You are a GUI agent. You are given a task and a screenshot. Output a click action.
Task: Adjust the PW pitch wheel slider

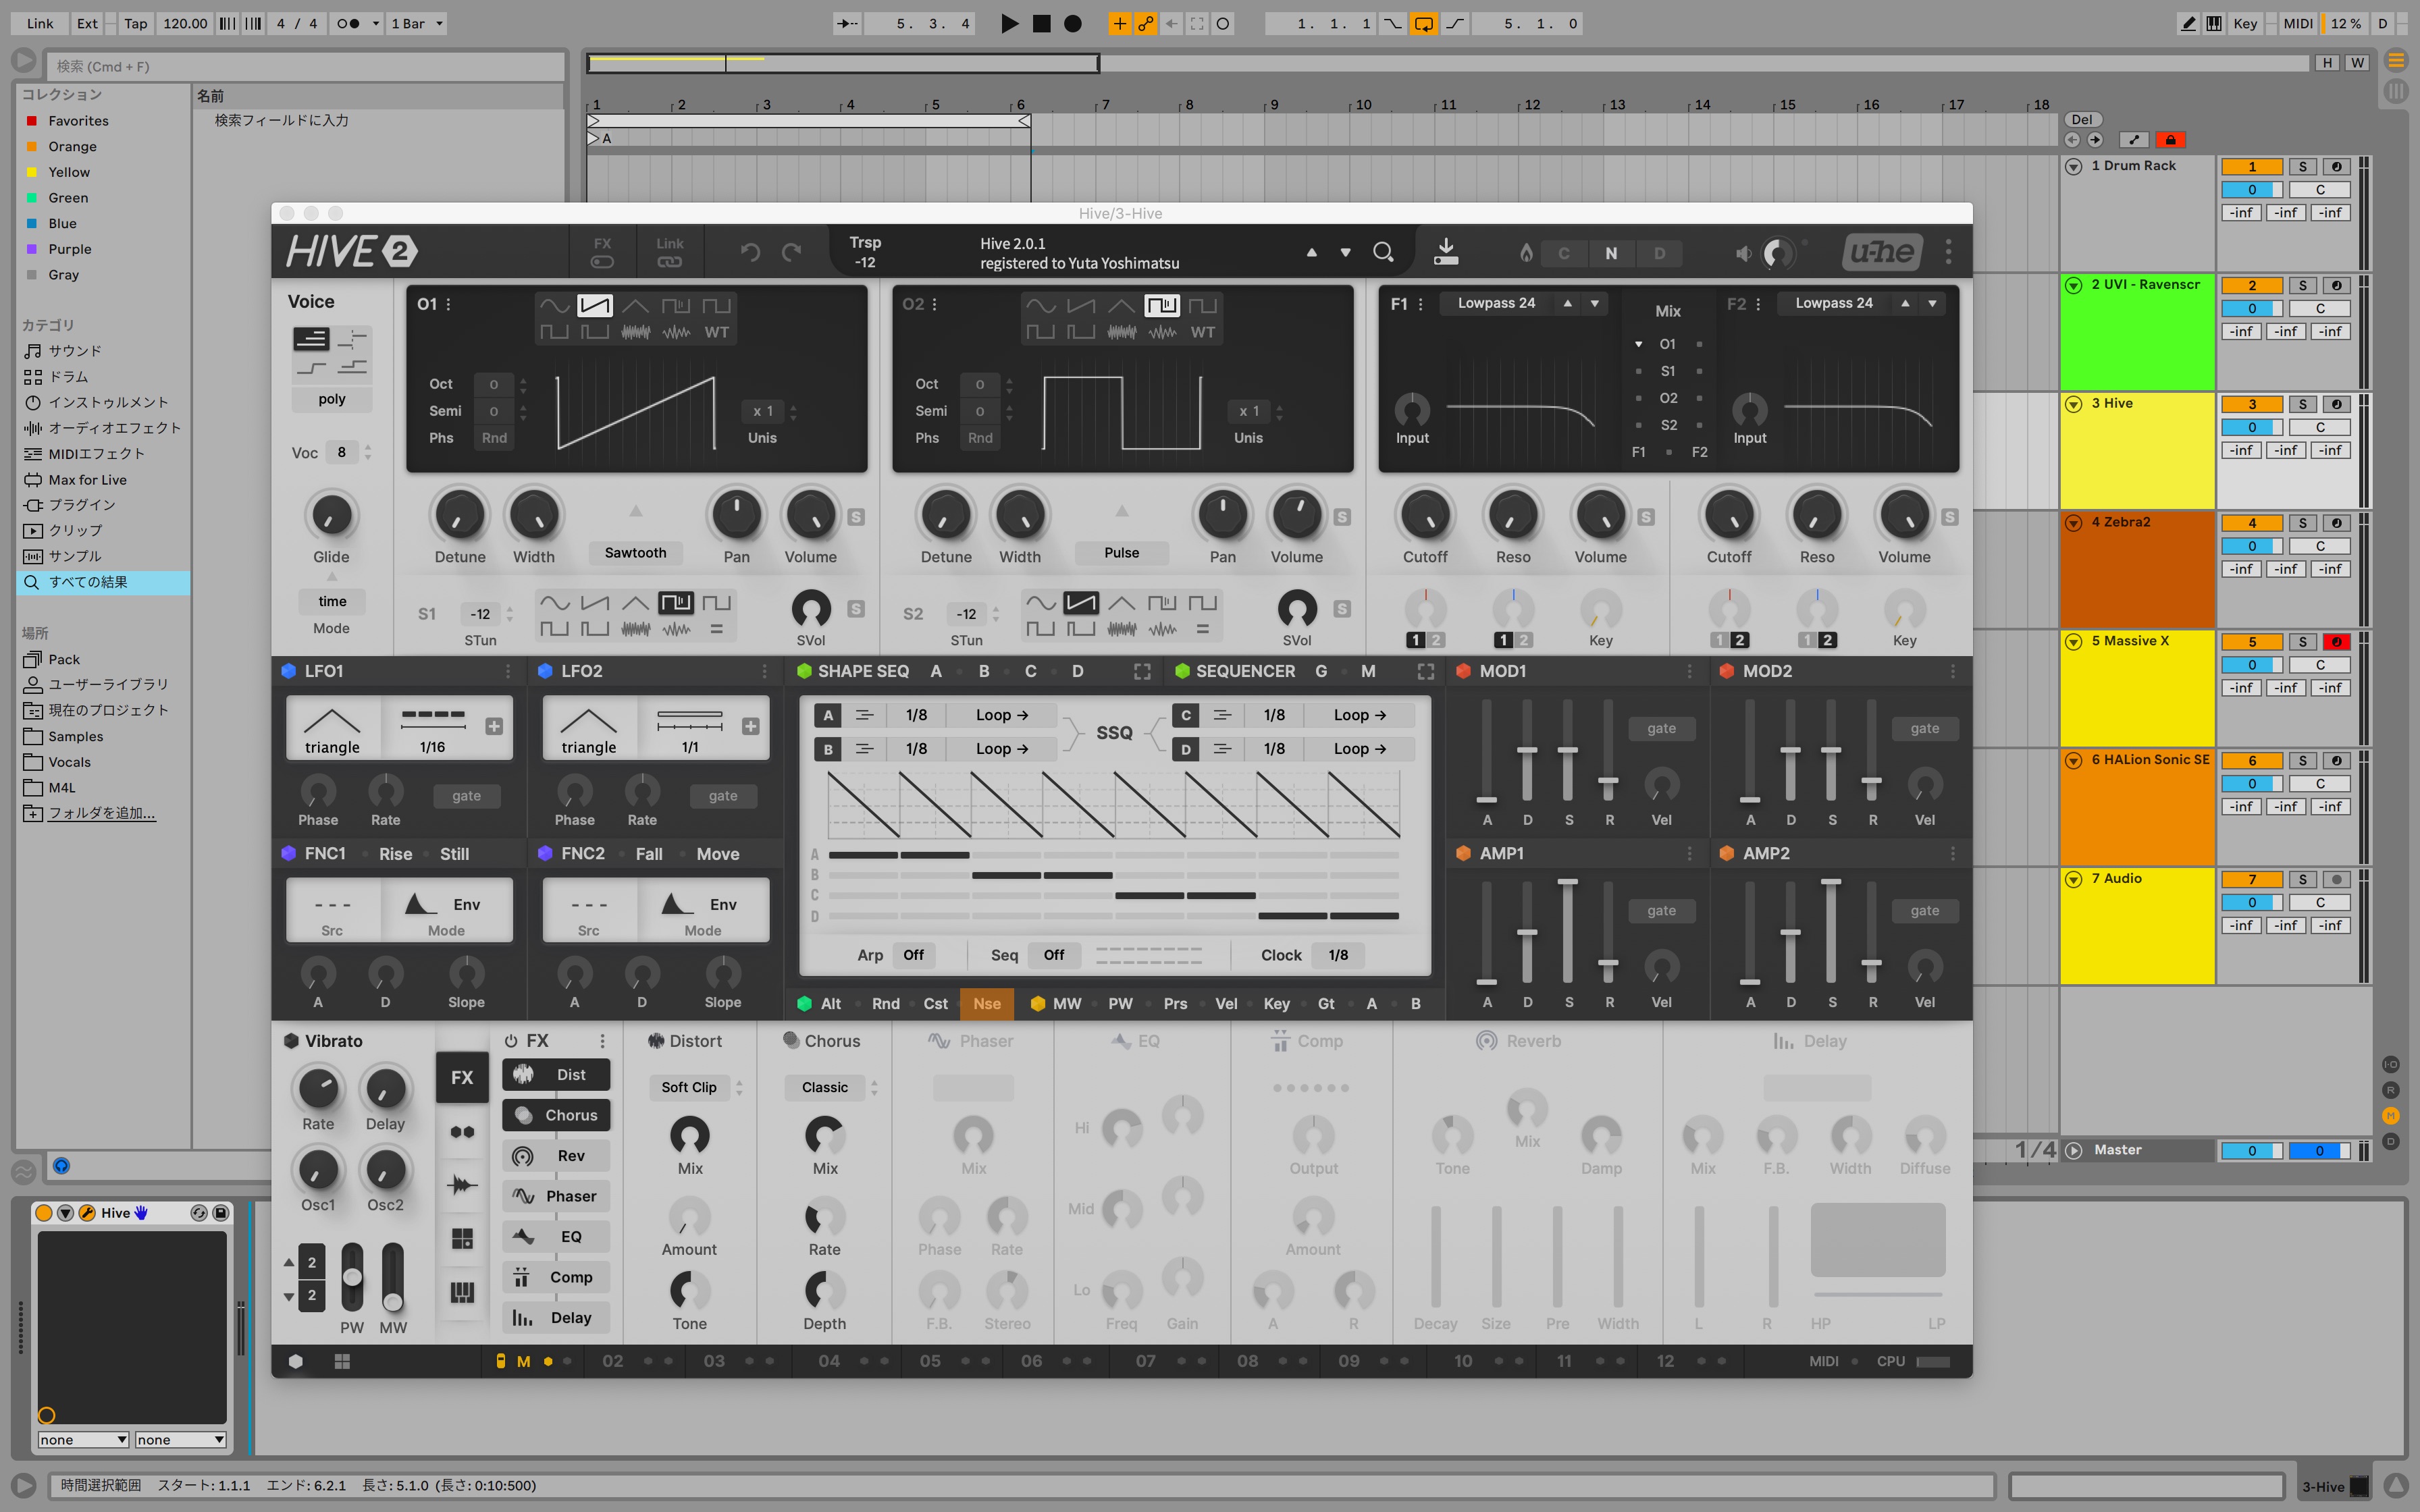[x=352, y=1277]
